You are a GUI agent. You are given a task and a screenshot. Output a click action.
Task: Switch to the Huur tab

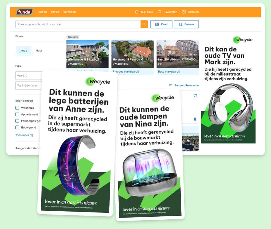[x=39, y=51]
